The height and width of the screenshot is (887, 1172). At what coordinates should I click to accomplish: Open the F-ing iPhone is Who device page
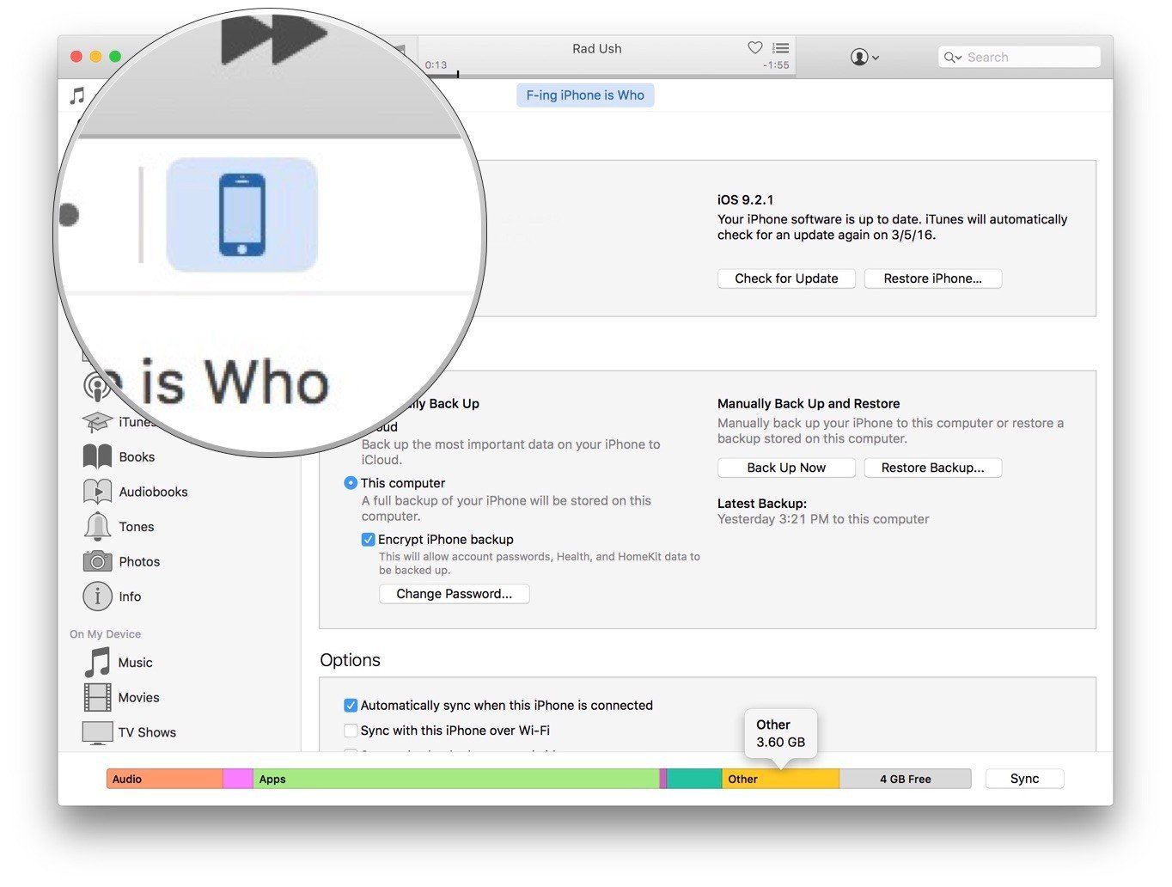coord(585,95)
